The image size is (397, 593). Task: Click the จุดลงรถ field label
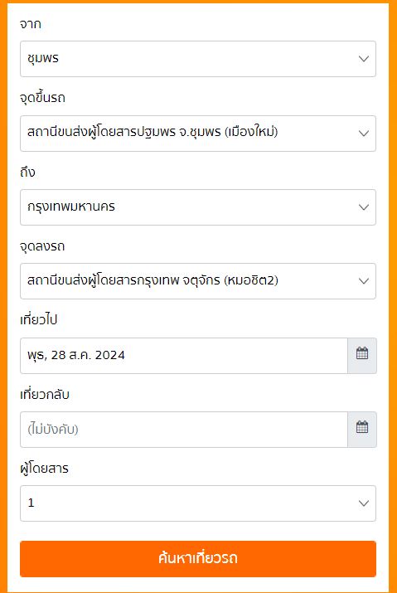coord(42,246)
